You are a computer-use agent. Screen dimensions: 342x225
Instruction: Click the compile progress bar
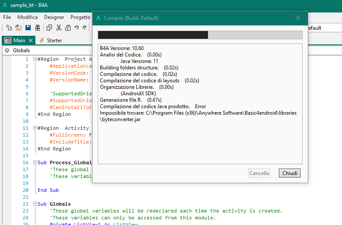(x=200, y=35)
